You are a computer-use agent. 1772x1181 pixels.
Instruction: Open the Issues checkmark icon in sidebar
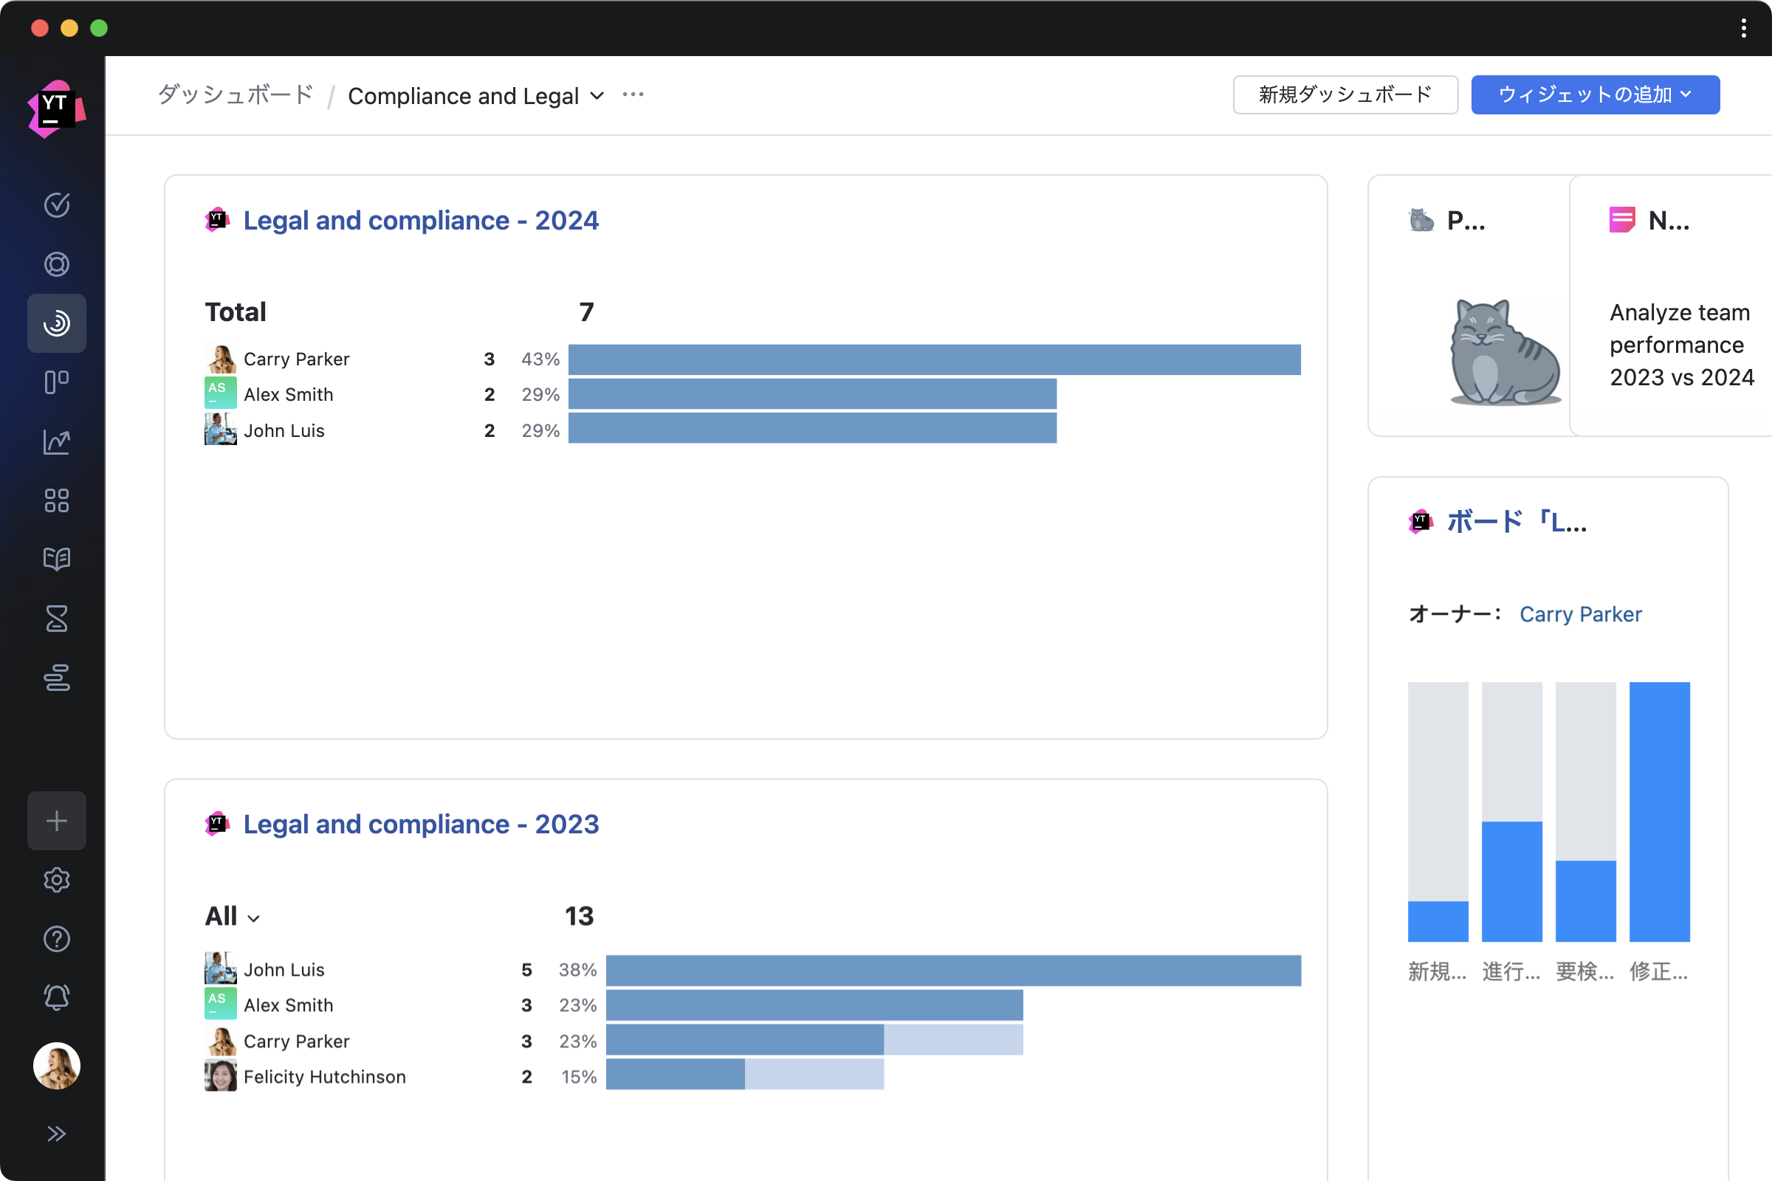57,205
